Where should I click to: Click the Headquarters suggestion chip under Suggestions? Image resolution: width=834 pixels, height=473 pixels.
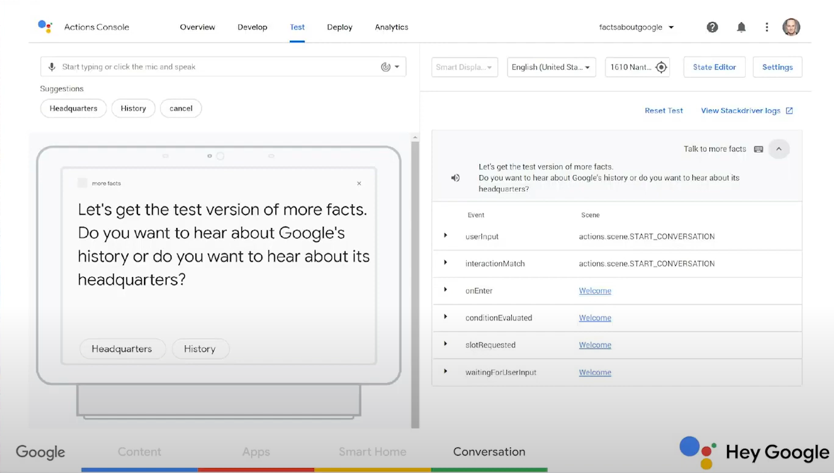[x=74, y=108]
